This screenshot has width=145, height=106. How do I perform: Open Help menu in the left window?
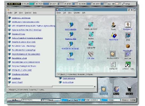tap(35, 13)
